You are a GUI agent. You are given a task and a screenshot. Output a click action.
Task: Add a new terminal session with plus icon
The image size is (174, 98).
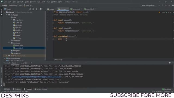[x=32, y=63]
